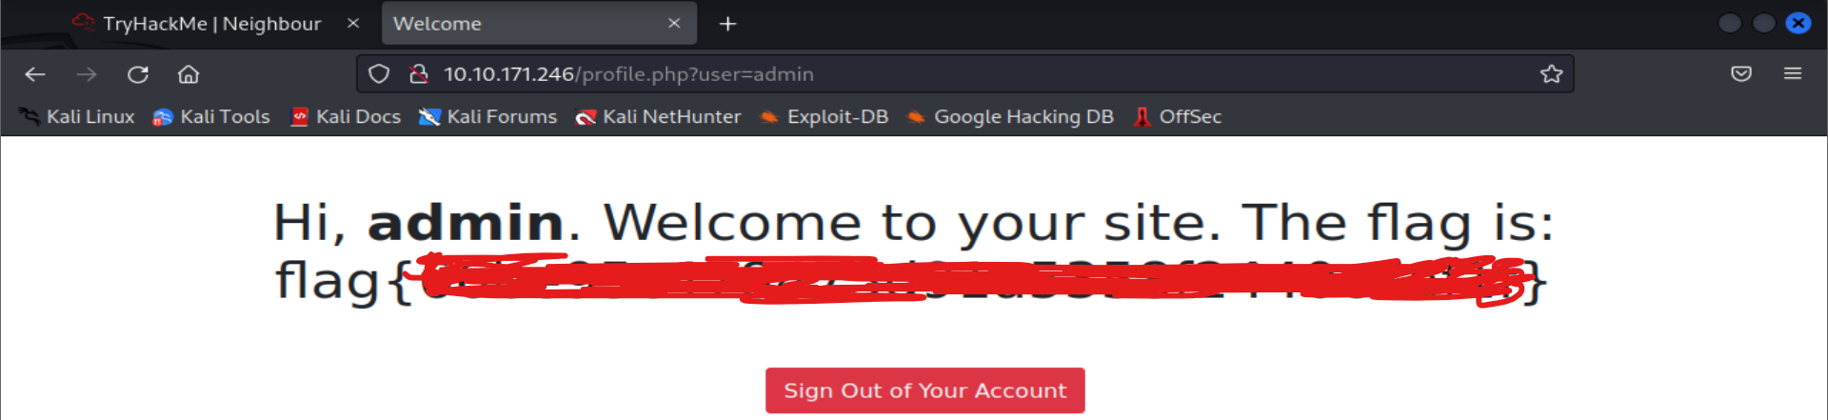Screen dimensions: 1828x420
Task: Open the Pocket save icon
Action: pyautogui.click(x=1741, y=74)
